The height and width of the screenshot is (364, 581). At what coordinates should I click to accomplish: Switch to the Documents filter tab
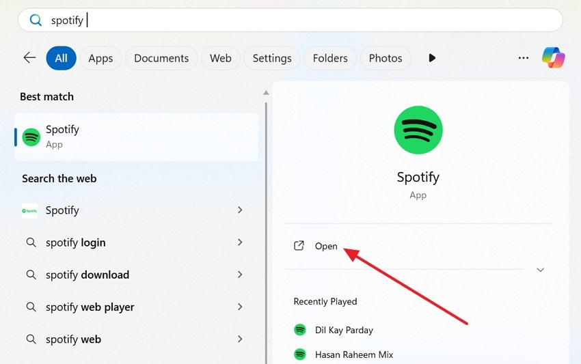(161, 58)
